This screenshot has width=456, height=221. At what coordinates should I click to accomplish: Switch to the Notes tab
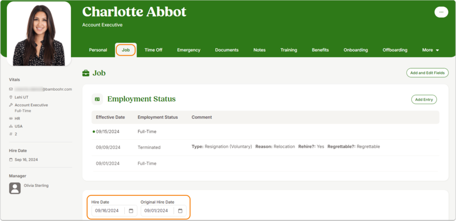pos(259,50)
